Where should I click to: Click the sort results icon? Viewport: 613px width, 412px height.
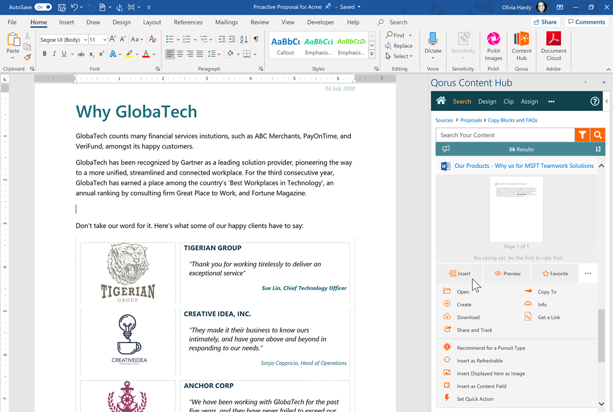click(x=598, y=149)
